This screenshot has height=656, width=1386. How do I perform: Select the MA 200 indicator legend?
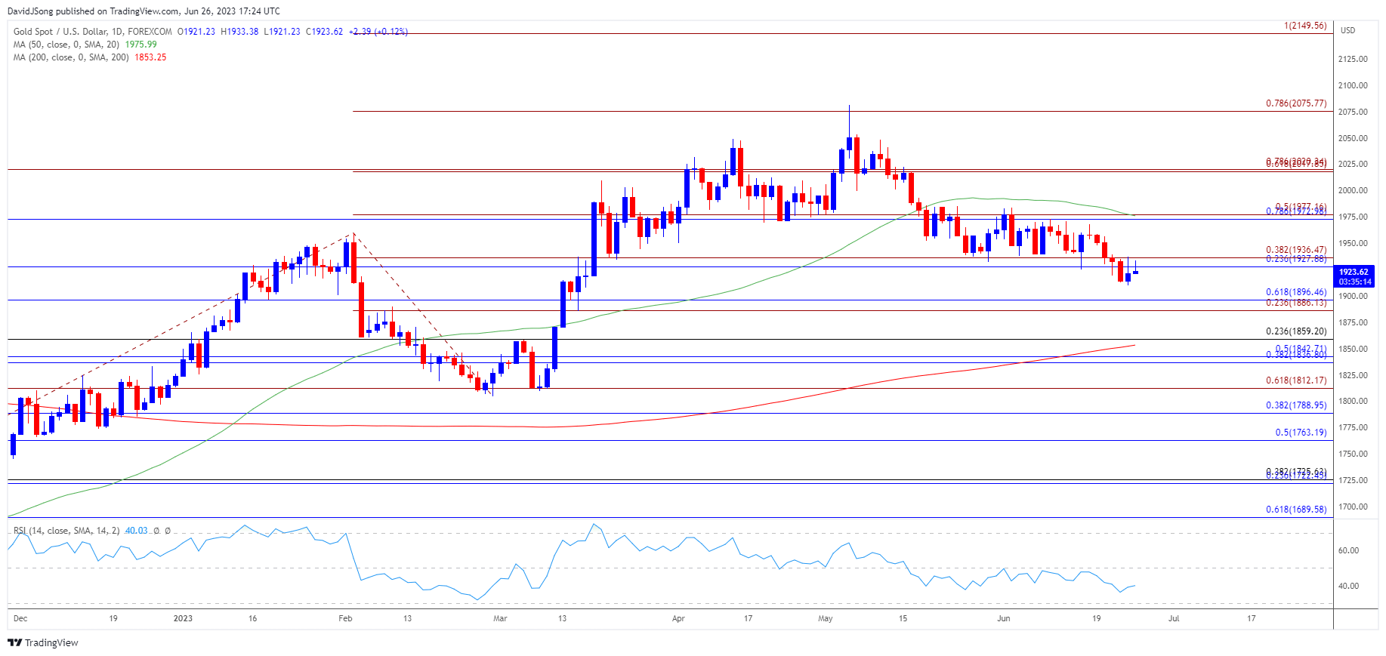(x=71, y=57)
